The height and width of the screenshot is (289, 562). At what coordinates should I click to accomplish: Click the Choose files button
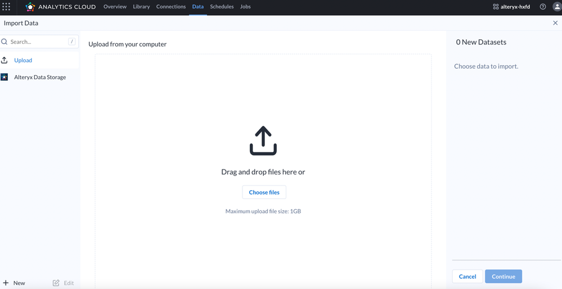click(x=264, y=192)
